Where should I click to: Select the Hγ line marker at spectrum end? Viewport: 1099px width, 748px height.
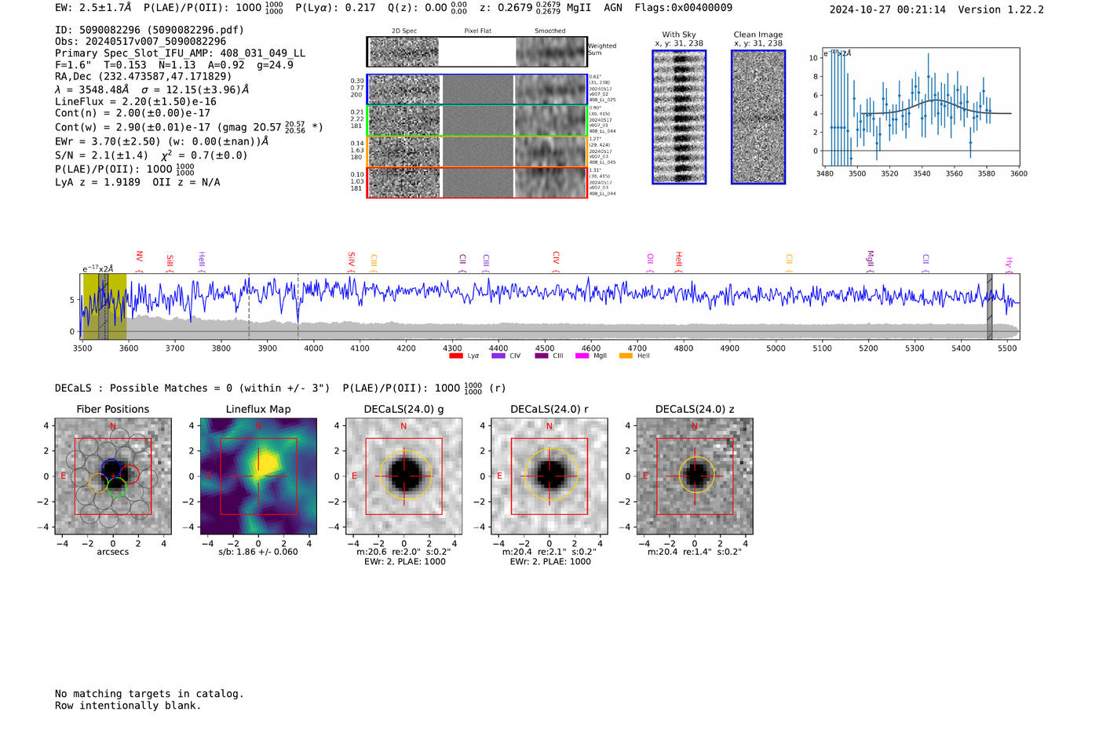point(1010,264)
